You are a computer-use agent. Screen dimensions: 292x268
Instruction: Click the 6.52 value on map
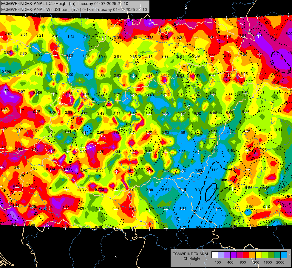(149, 152)
